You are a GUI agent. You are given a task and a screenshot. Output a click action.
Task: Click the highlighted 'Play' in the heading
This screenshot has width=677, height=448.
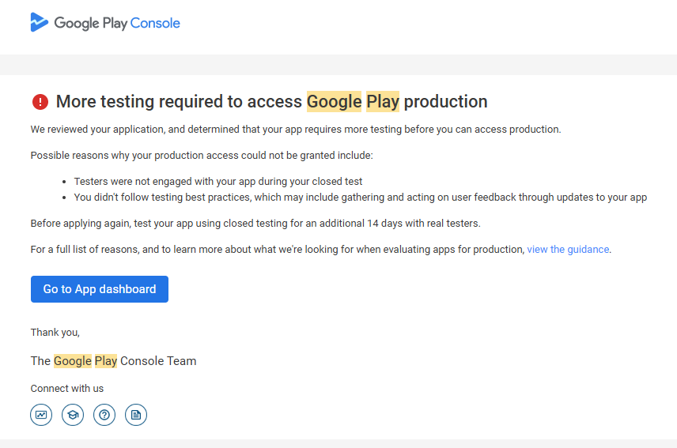(x=383, y=101)
